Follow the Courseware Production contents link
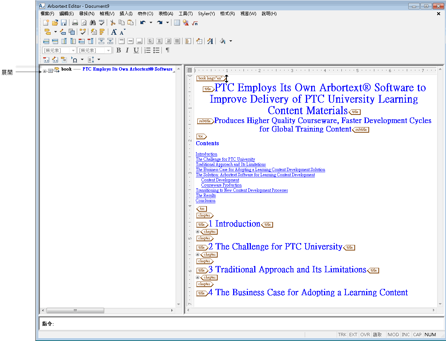 click(221, 185)
